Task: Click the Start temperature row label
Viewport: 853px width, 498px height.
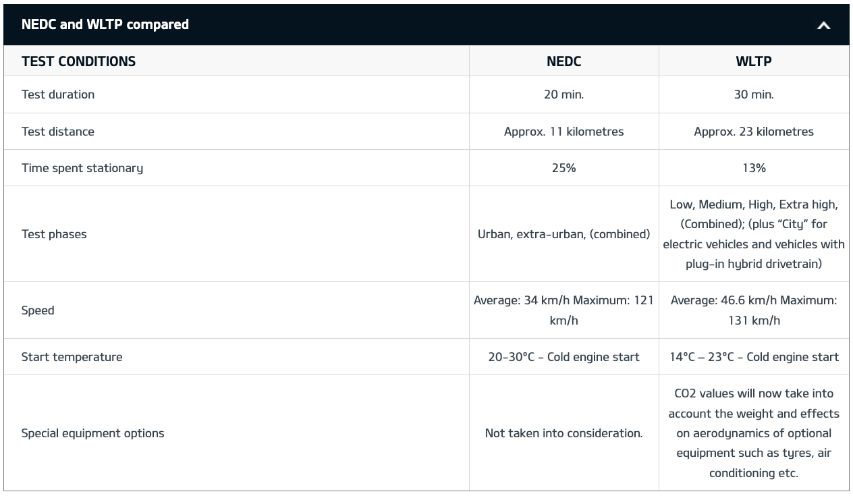Action: 72,357
